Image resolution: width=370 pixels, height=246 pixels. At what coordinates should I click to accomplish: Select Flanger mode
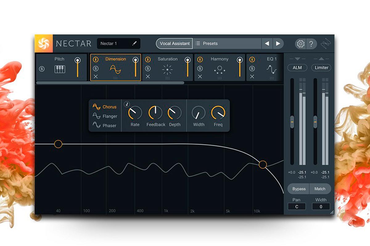coord(105,116)
